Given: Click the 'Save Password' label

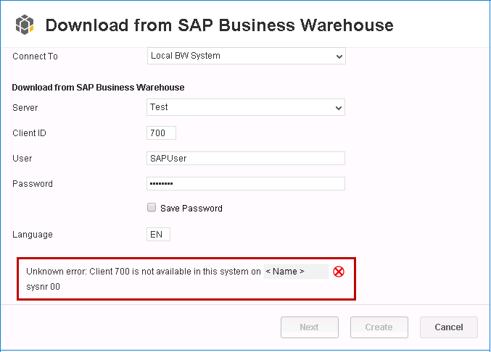Looking at the screenshot, I should point(191,208).
